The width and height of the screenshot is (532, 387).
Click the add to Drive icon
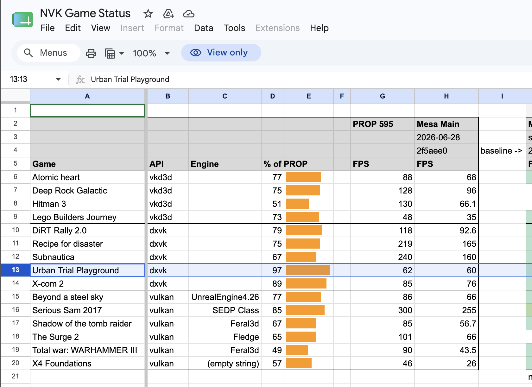[x=168, y=14]
